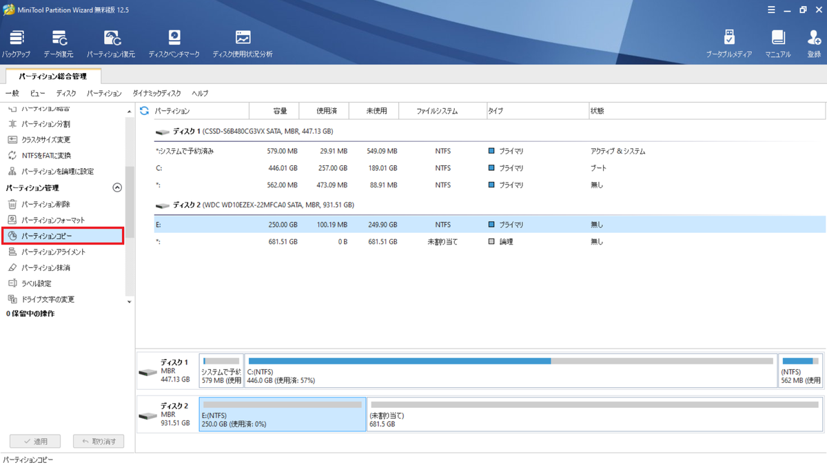Open the パーティション menu
This screenshot has height=465, width=827.
pyautogui.click(x=104, y=93)
